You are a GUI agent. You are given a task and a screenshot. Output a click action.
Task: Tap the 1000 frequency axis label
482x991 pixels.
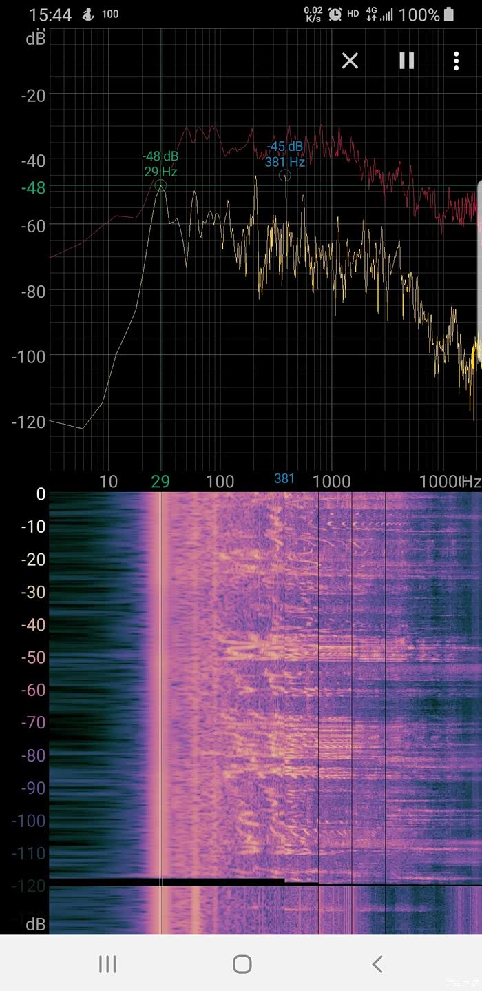332,481
